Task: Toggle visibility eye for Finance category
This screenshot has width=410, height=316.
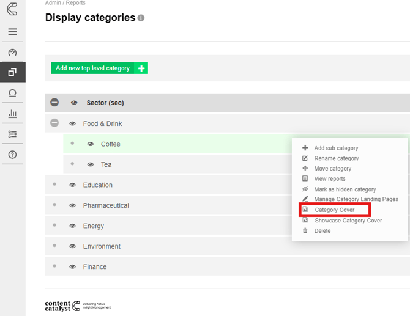Action: coord(73,267)
